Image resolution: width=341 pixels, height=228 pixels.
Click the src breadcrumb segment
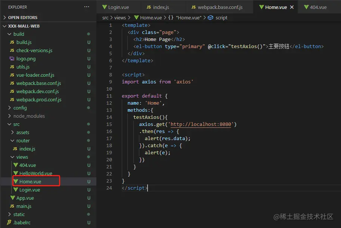[105, 18]
